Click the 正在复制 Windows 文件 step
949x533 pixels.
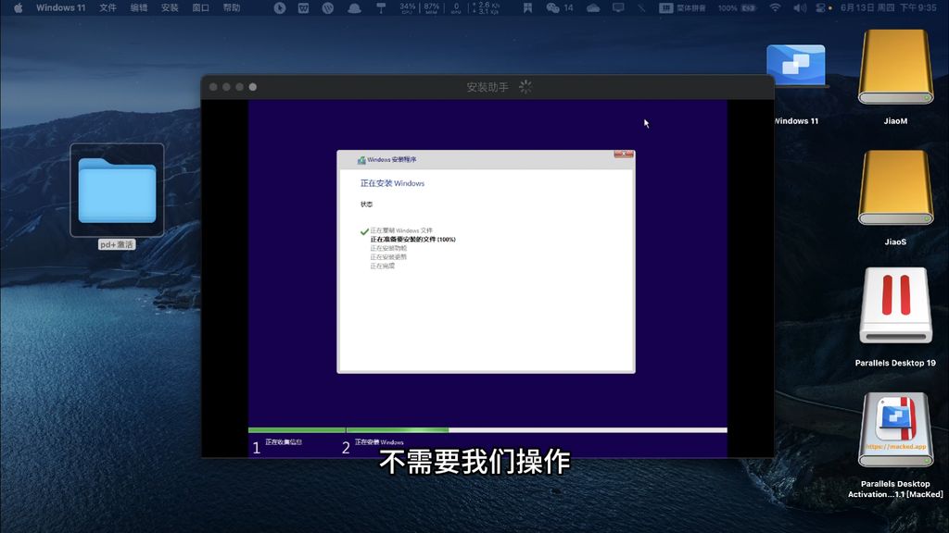[401, 230]
